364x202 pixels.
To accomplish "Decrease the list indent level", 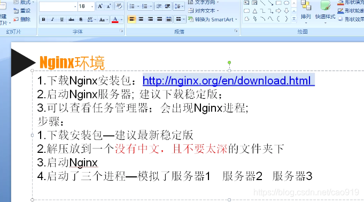I will click(x=159, y=6).
